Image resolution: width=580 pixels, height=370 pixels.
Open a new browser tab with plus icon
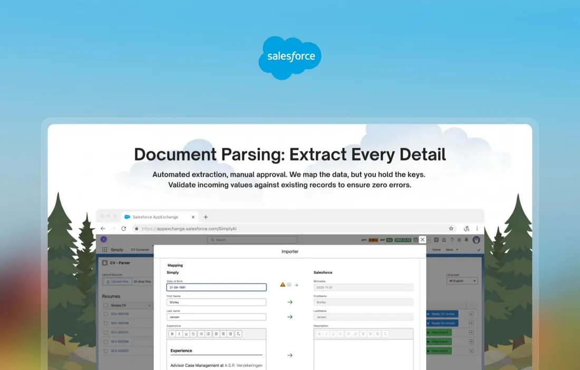click(x=206, y=217)
